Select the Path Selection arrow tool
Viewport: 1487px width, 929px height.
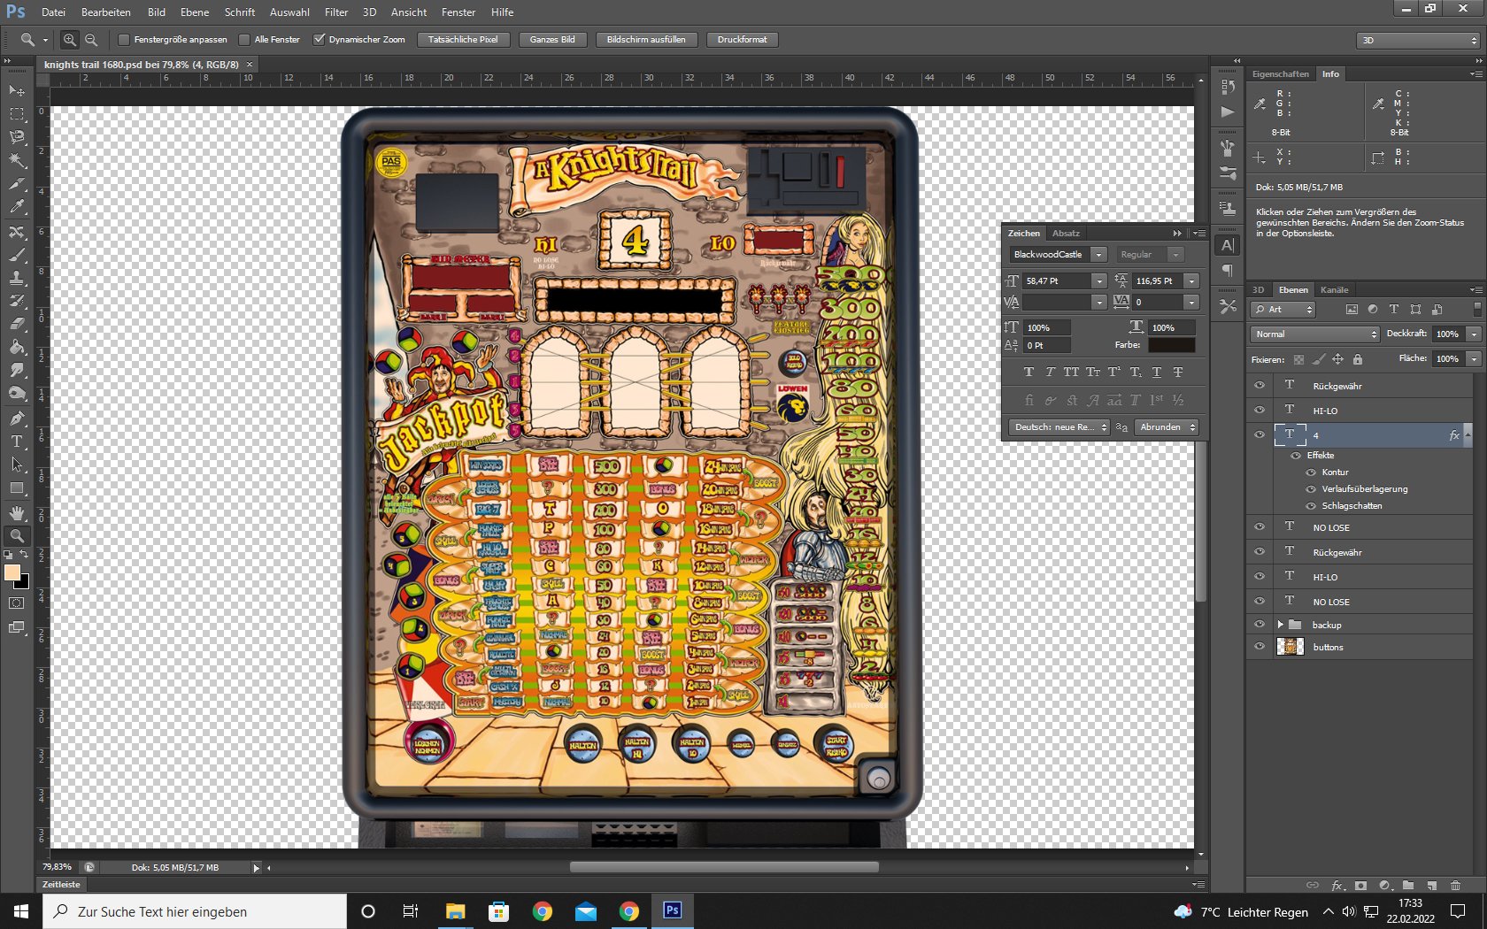click(17, 464)
